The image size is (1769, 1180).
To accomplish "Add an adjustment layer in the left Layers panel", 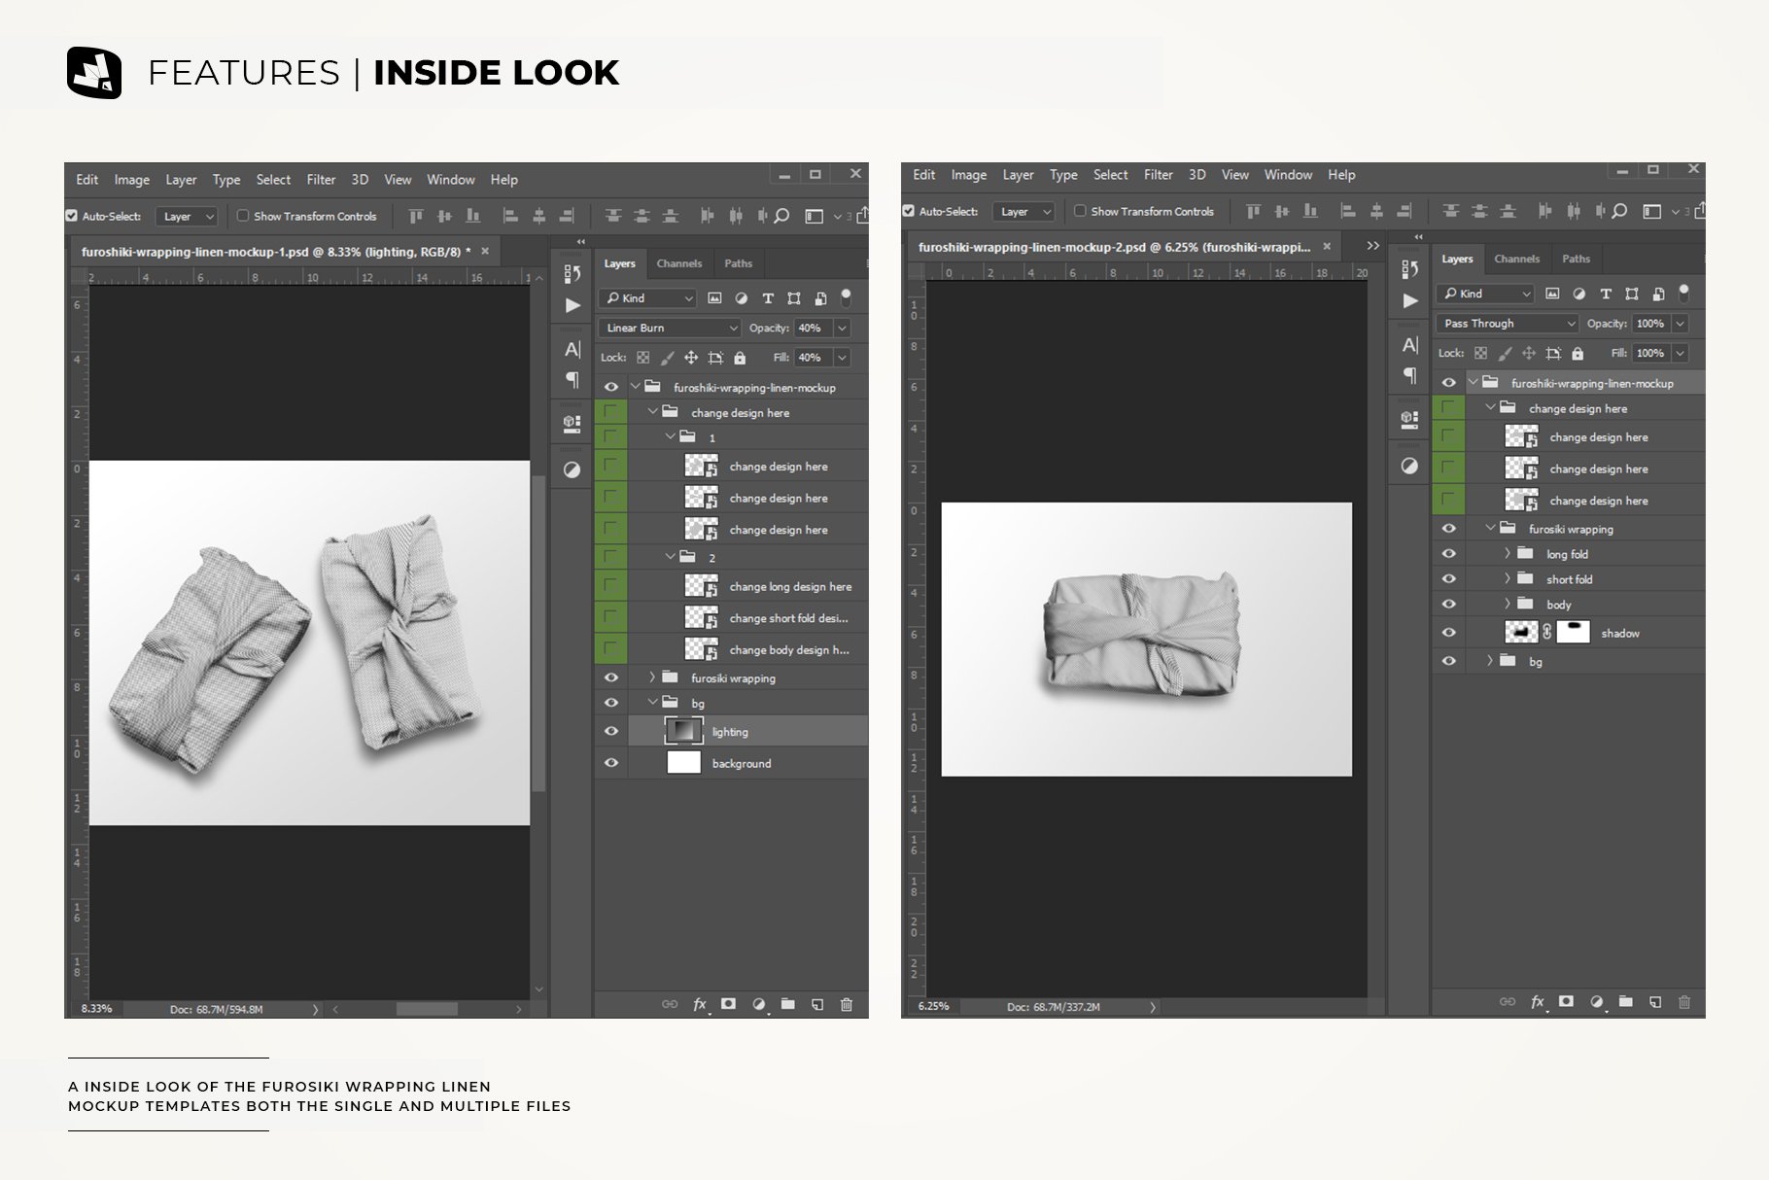I will coord(759,1004).
